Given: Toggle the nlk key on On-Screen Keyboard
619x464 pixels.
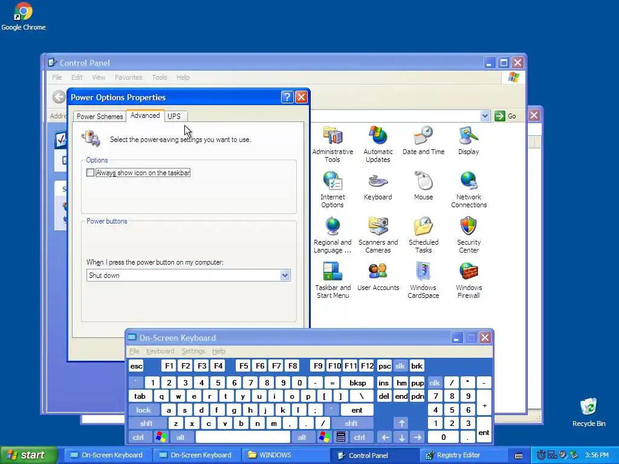Looking at the screenshot, I should point(435,382).
